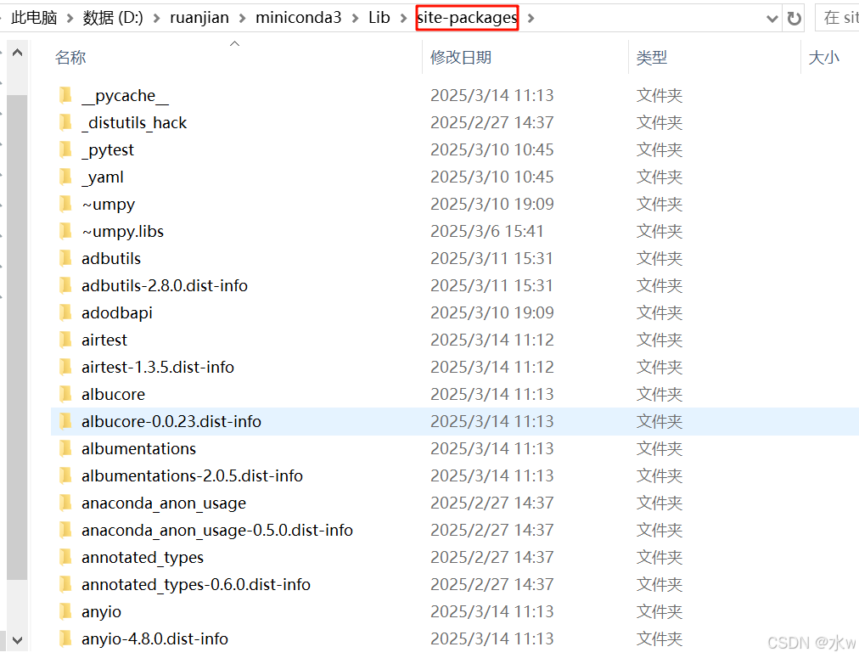Image resolution: width=859 pixels, height=658 pixels.
Task: Click the adbutils folder icon
Action: [x=65, y=258]
